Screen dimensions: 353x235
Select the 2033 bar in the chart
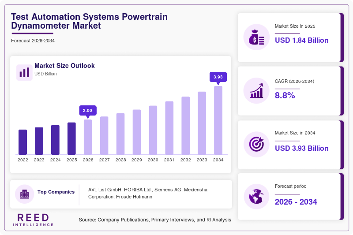[202, 123]
